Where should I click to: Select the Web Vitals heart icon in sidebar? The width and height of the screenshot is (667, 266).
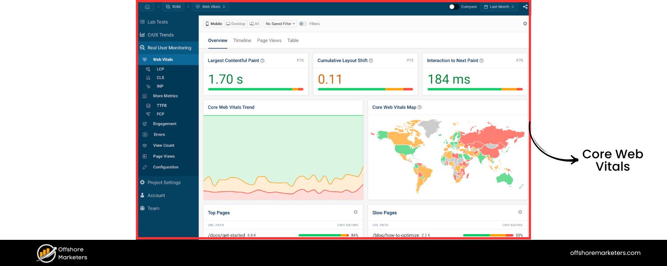coord(145,59)
